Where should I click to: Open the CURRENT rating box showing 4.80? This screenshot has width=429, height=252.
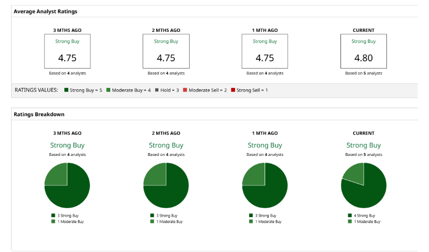click(x=363, y=51)
